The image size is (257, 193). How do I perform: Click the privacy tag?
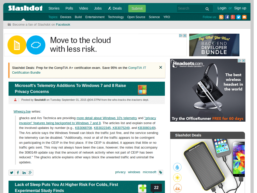pyautogui.click(x=120, y=172)
